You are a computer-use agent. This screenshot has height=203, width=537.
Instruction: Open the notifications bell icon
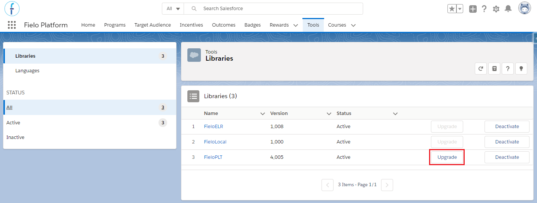point(508,9)
